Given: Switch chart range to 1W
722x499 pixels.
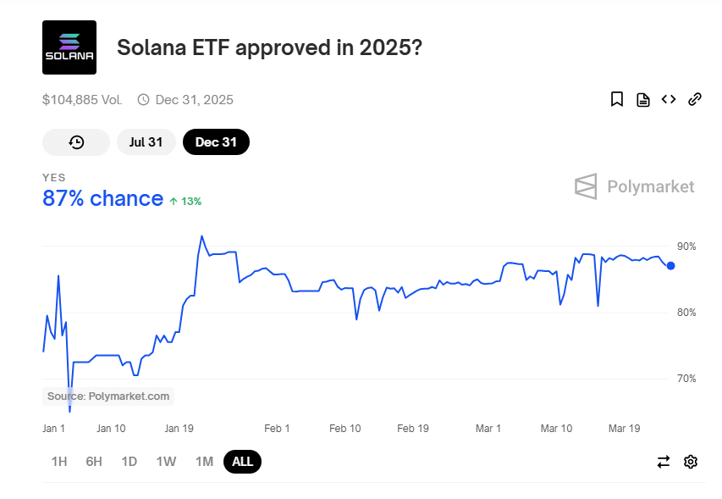Looking at the screenshot, I should pyautogui.click(x=166, y=462).
